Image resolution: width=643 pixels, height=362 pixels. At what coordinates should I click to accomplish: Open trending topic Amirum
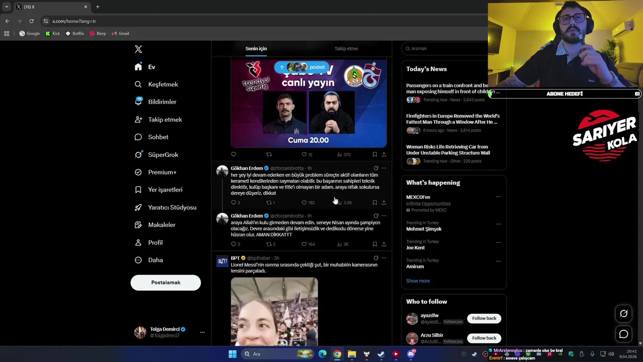(x=415, y=266)
